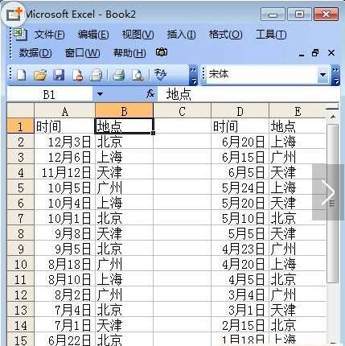The height and width of the screenshot is (346, 345).
Task: Click the vertical scrollbar up arrow
Action: [x=333, y=117]
